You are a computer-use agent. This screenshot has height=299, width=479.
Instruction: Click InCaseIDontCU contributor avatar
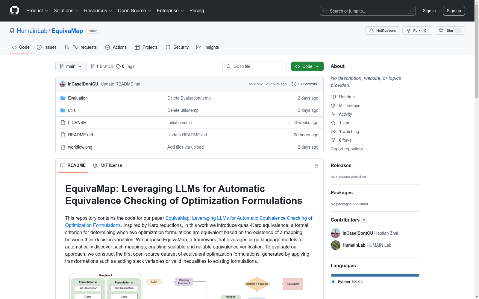[x=336, y=233]
